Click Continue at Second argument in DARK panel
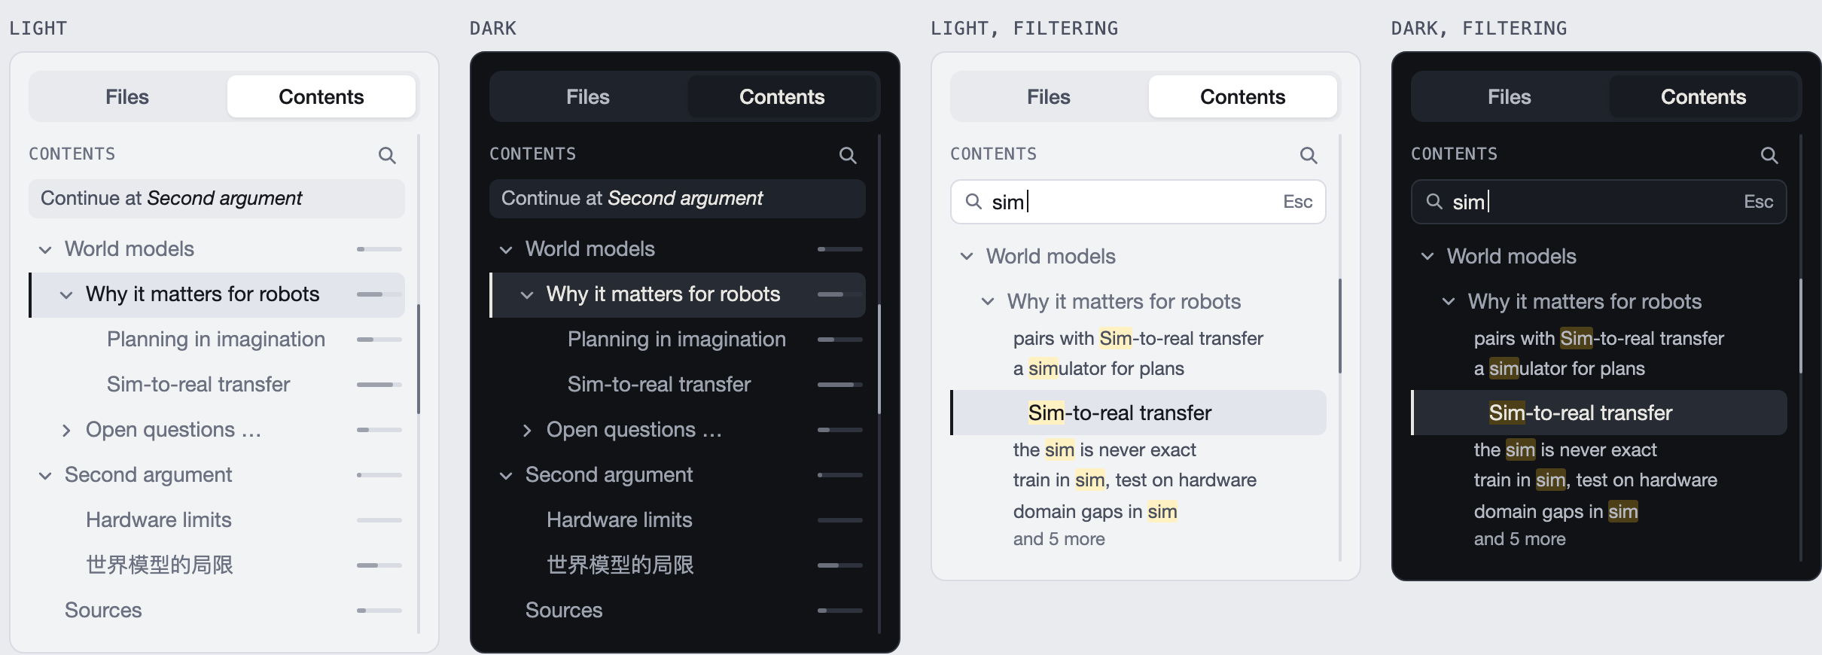 coord(678,198)
